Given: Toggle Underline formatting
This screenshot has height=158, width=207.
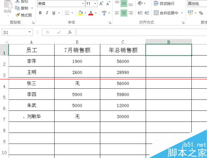Looking at the screenshot, I should point(54,13).
